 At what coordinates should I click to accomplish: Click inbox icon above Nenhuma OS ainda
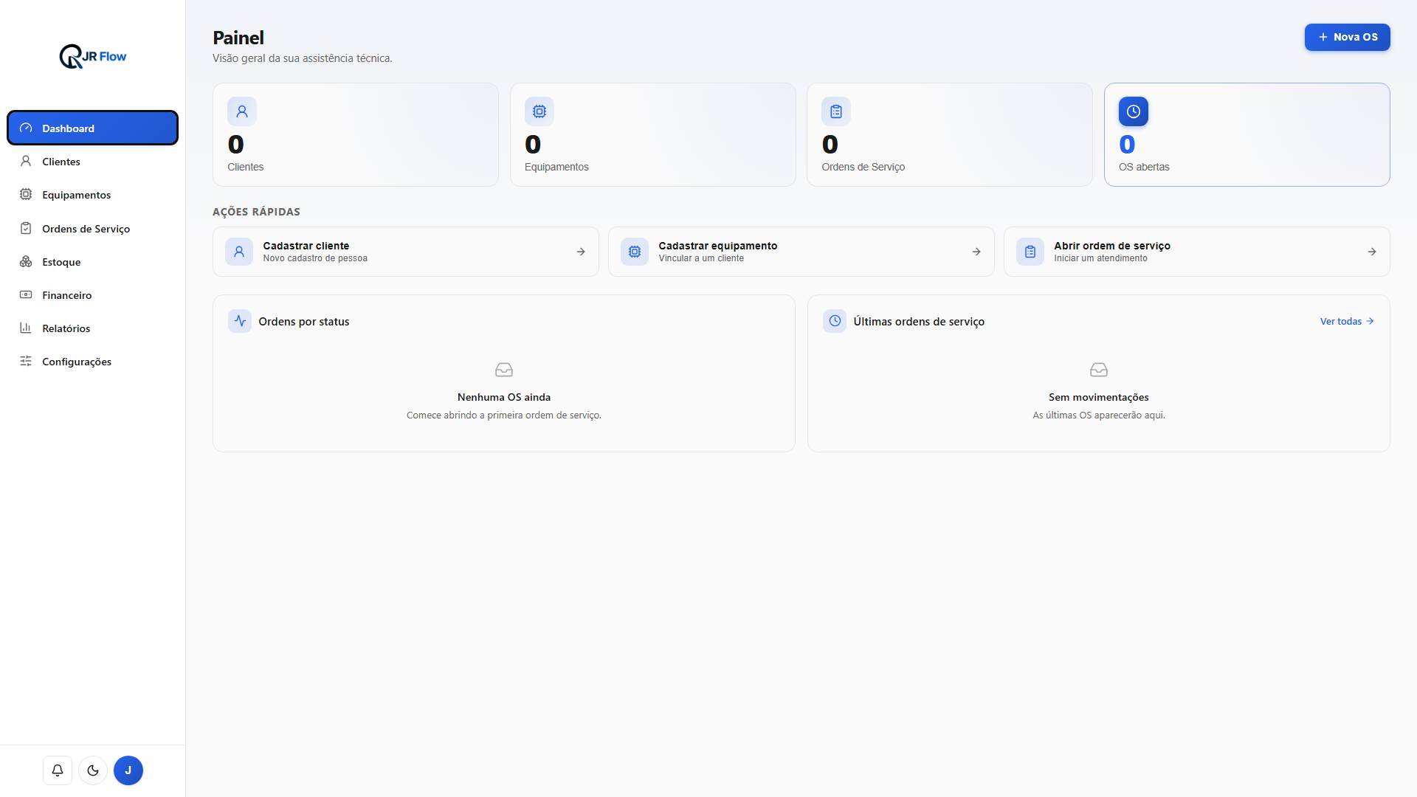tap(504, 370)
